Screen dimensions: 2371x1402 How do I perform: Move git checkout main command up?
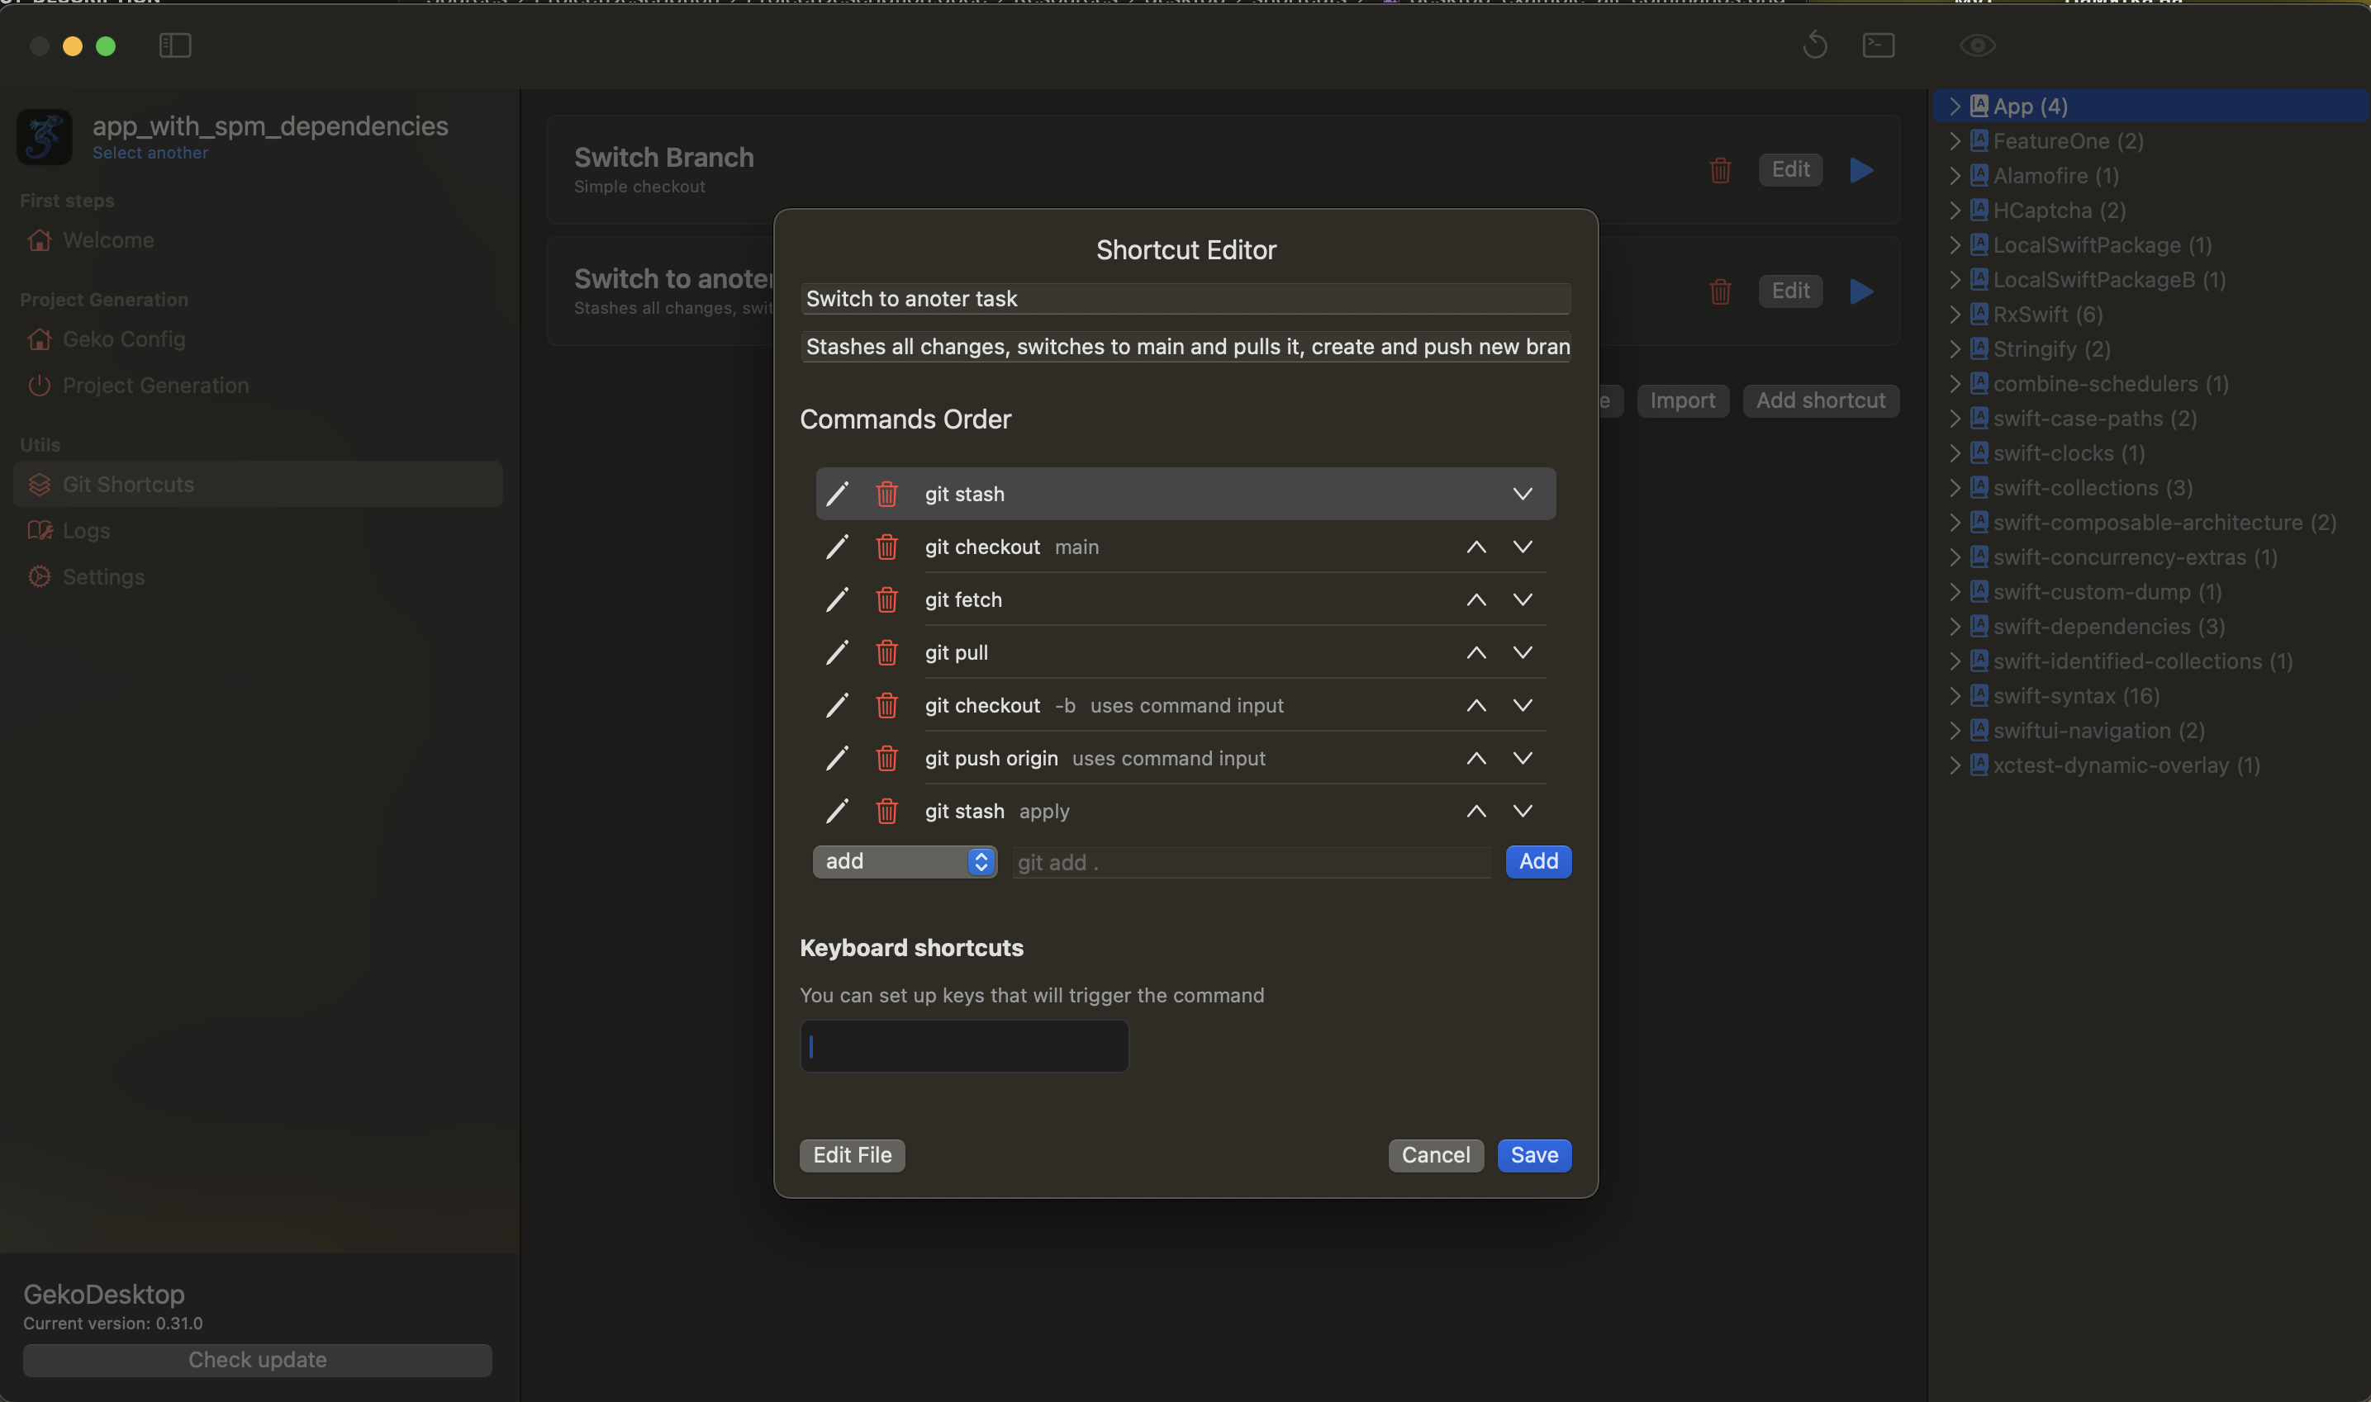coord(1476,547)
